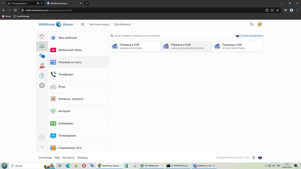Open Chrome three-dot menu
The height and width of the screenshot is (169, 301).
click(297, 10)
